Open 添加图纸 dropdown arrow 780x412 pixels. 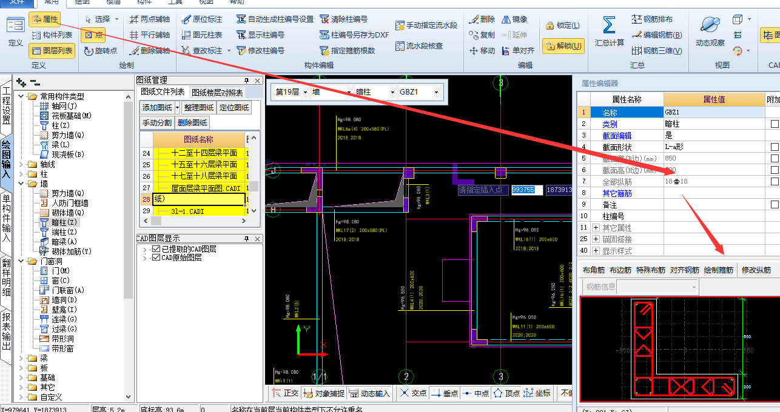click(x=177, y=107)
